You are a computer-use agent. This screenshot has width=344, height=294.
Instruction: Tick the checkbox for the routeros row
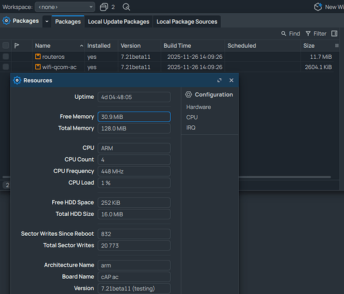click(x=6, y=56)
